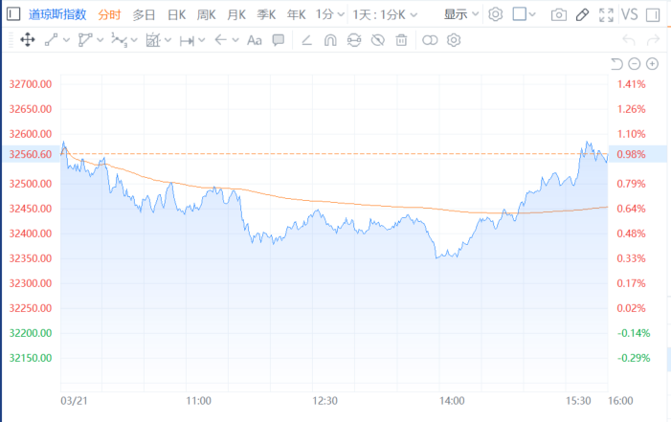Select the crosshair move cursor tool
The image size is (671, 422).
27,40
